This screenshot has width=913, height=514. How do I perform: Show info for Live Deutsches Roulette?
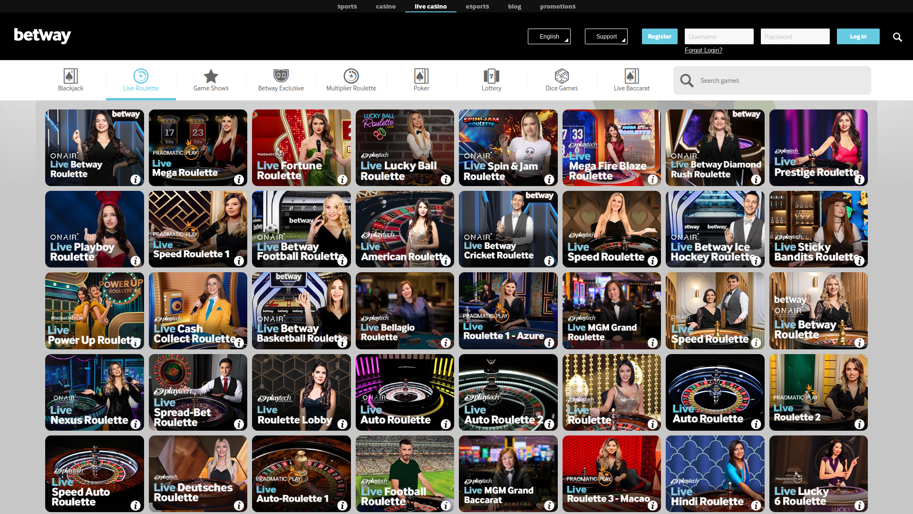(239, 505)
